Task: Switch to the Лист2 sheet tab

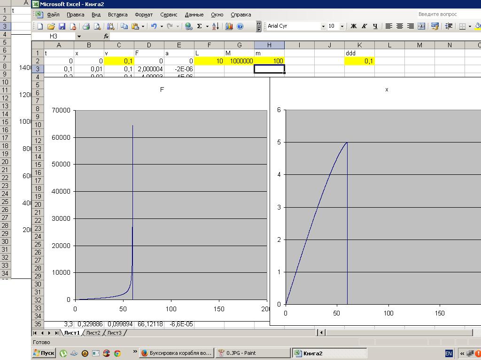Action: coord(93,333)
